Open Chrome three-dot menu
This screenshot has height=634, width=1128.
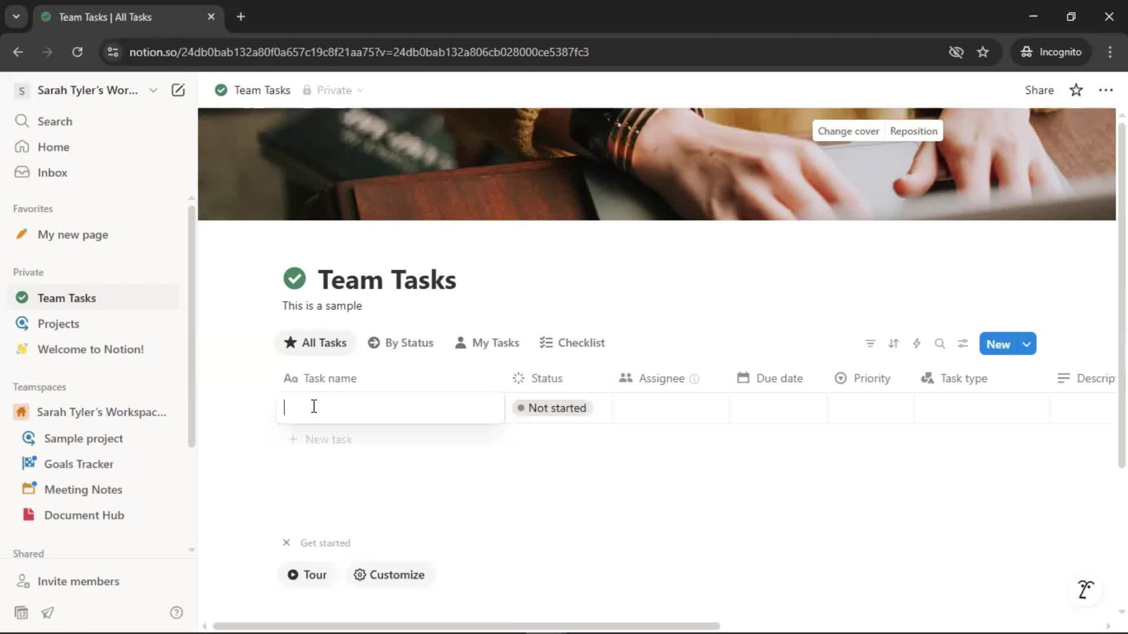click(x=1110, y=52)
